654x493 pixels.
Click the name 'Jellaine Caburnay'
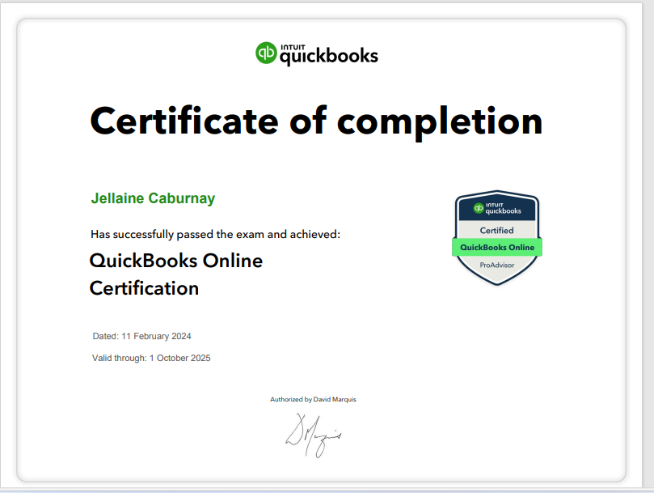tap(153, 198)
